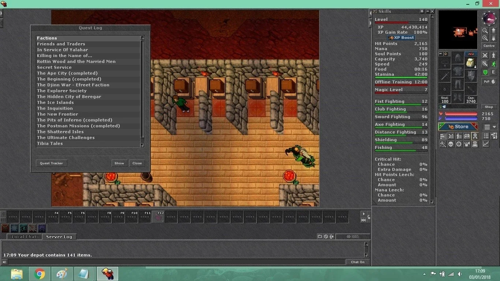This screenshot has height=281, width=500.
Task: Toggle the action bar lock
Action: pos(369,217)
